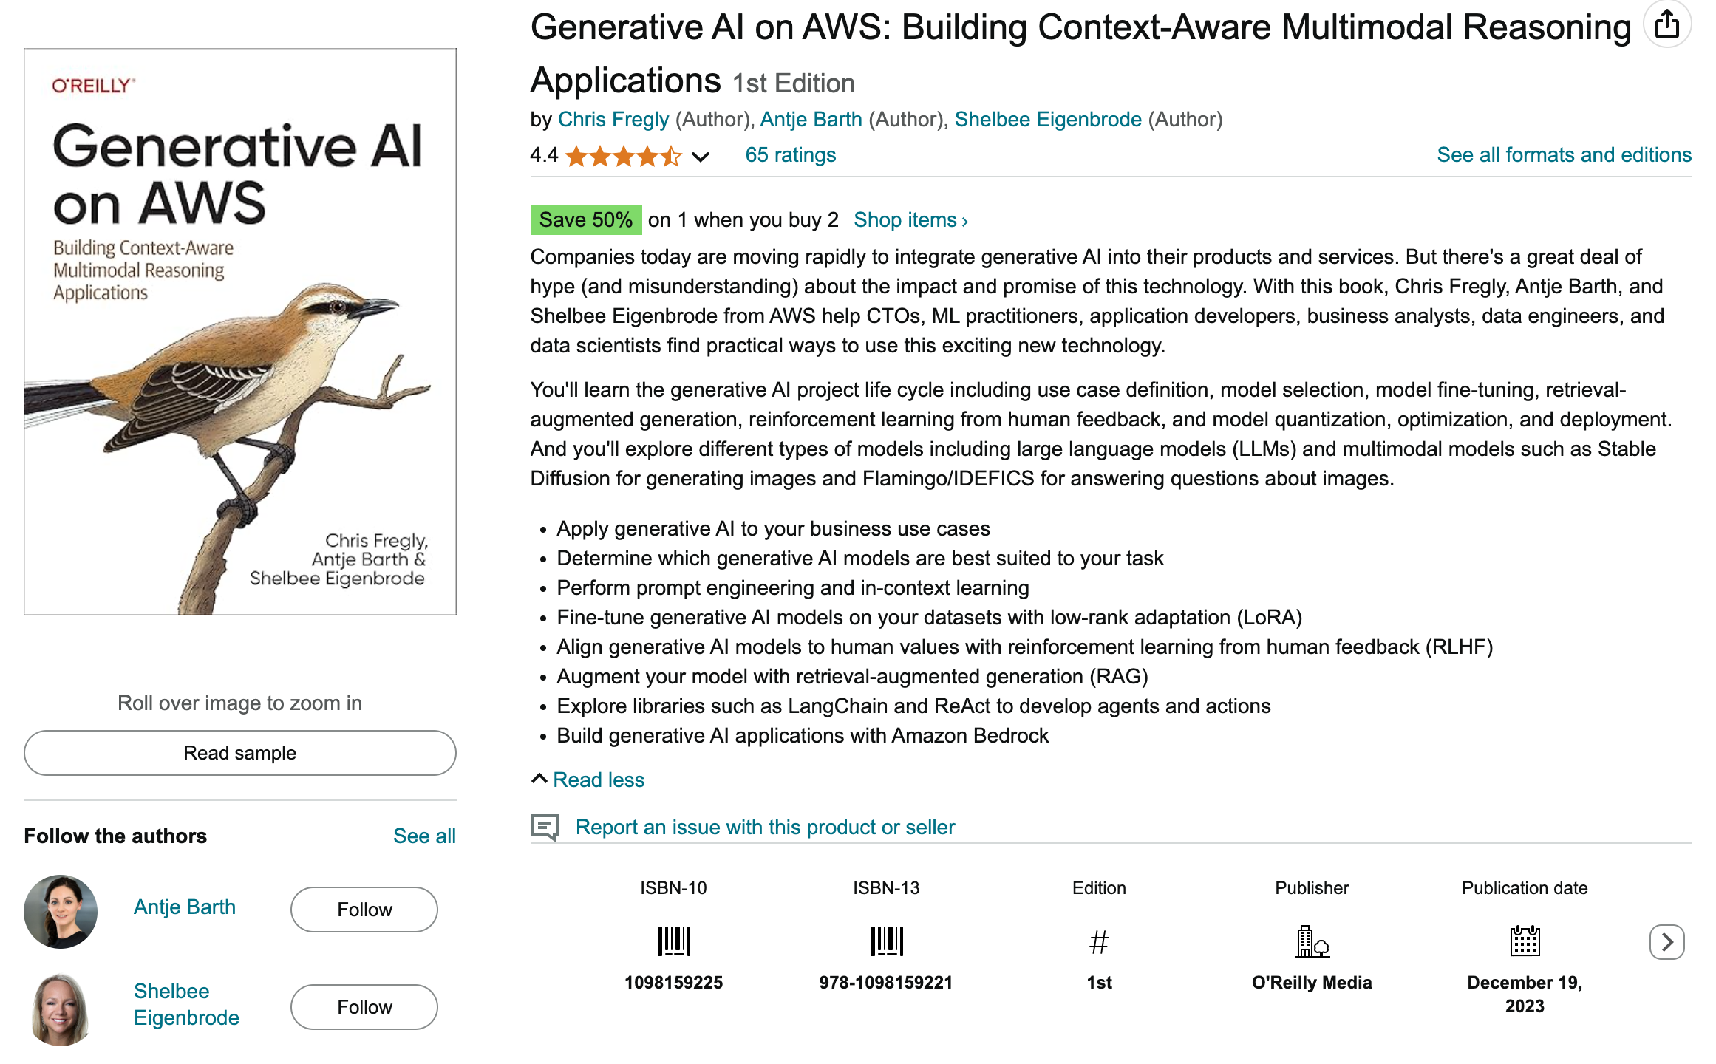Click the ISBN-10 barcode icon
This screenshot has width=1716, height=1064.
click(x=673, y=941)
